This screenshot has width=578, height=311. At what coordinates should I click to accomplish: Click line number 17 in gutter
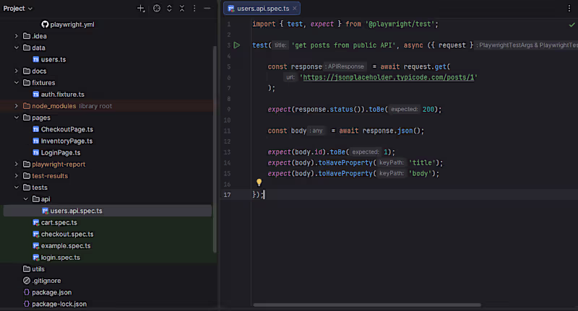tap(227, 195)
